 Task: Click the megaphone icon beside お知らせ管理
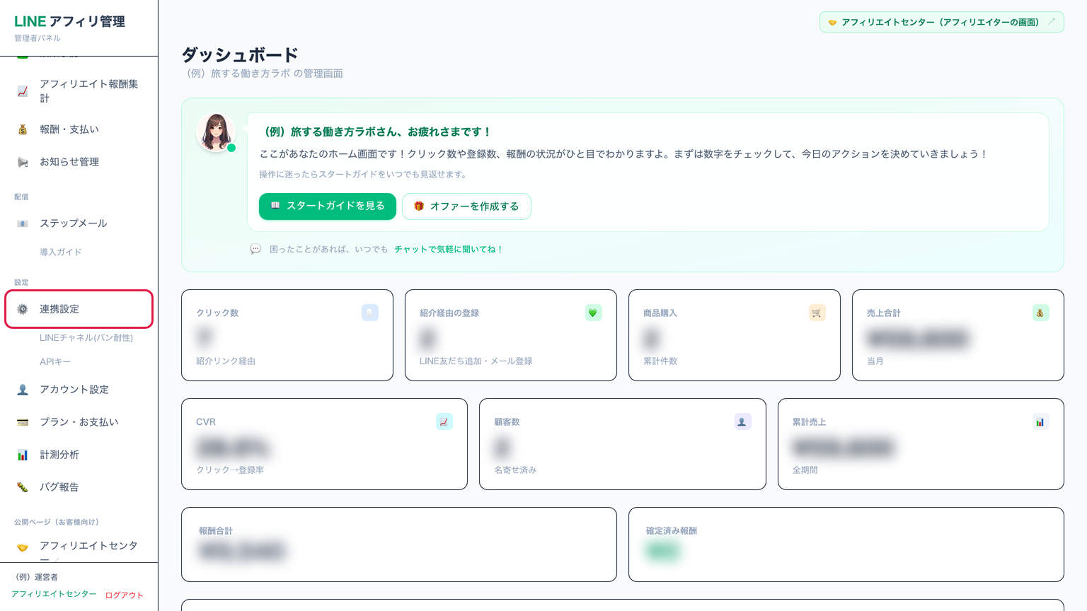23,162
